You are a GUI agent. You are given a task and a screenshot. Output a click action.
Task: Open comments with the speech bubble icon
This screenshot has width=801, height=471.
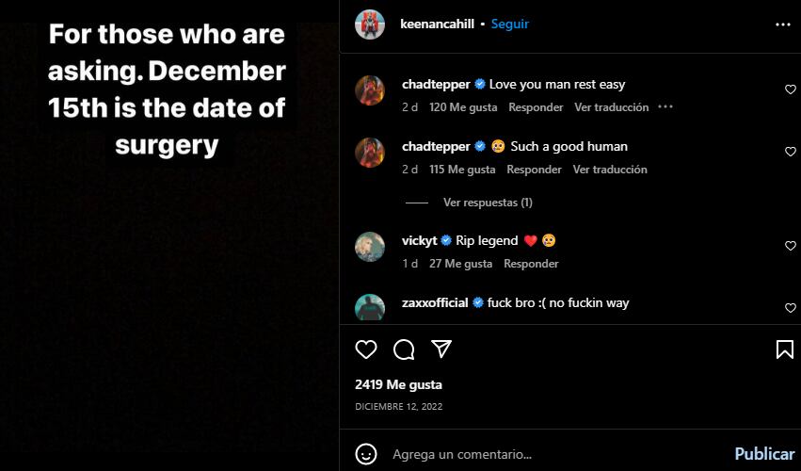point(404,349)
